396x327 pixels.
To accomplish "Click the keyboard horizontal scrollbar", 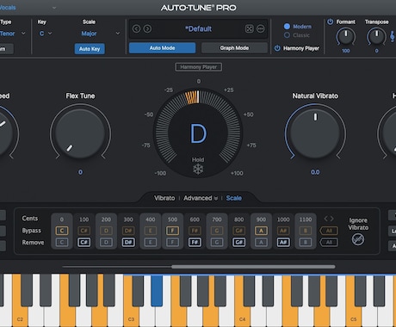I will [253, 267].
